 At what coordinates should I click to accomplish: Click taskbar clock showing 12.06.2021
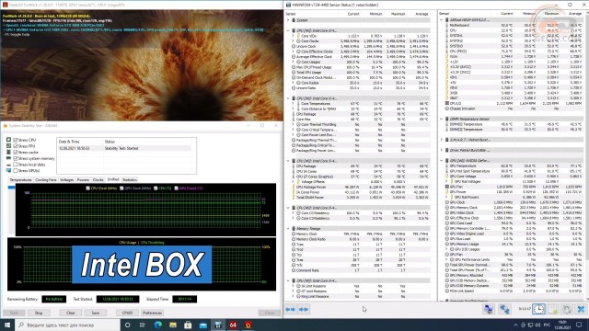tap(563, 325)
